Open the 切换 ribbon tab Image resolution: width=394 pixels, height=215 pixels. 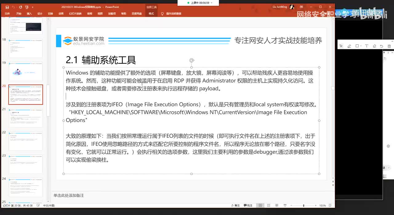pyautogui.click(x=50, y=14)
